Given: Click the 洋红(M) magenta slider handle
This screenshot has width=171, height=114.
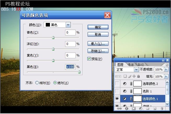Looking at the screenshot, I should pos(53,49).
